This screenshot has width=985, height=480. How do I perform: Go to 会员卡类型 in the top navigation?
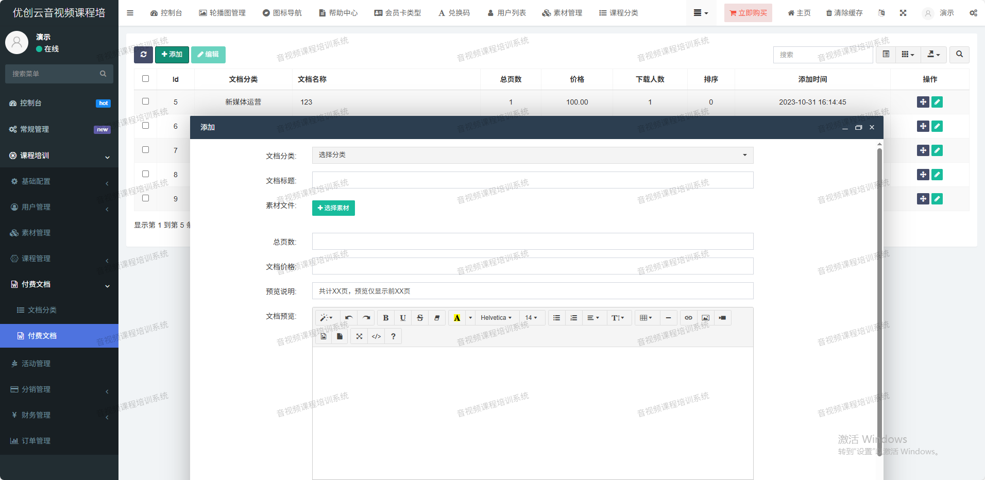click(398, 13)
